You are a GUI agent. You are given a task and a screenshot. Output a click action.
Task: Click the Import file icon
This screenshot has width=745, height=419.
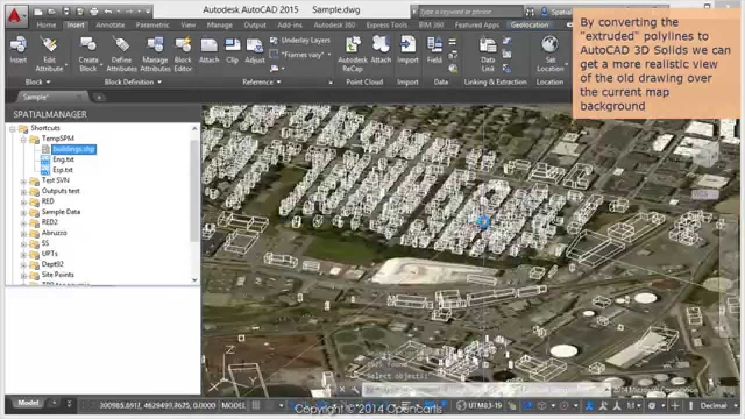(408, 44)
